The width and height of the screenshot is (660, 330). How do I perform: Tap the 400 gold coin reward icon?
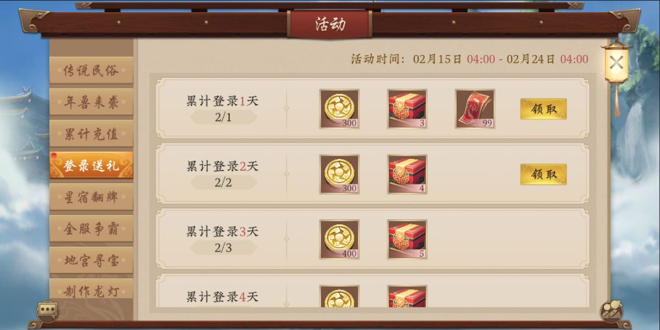pos(339,239)
